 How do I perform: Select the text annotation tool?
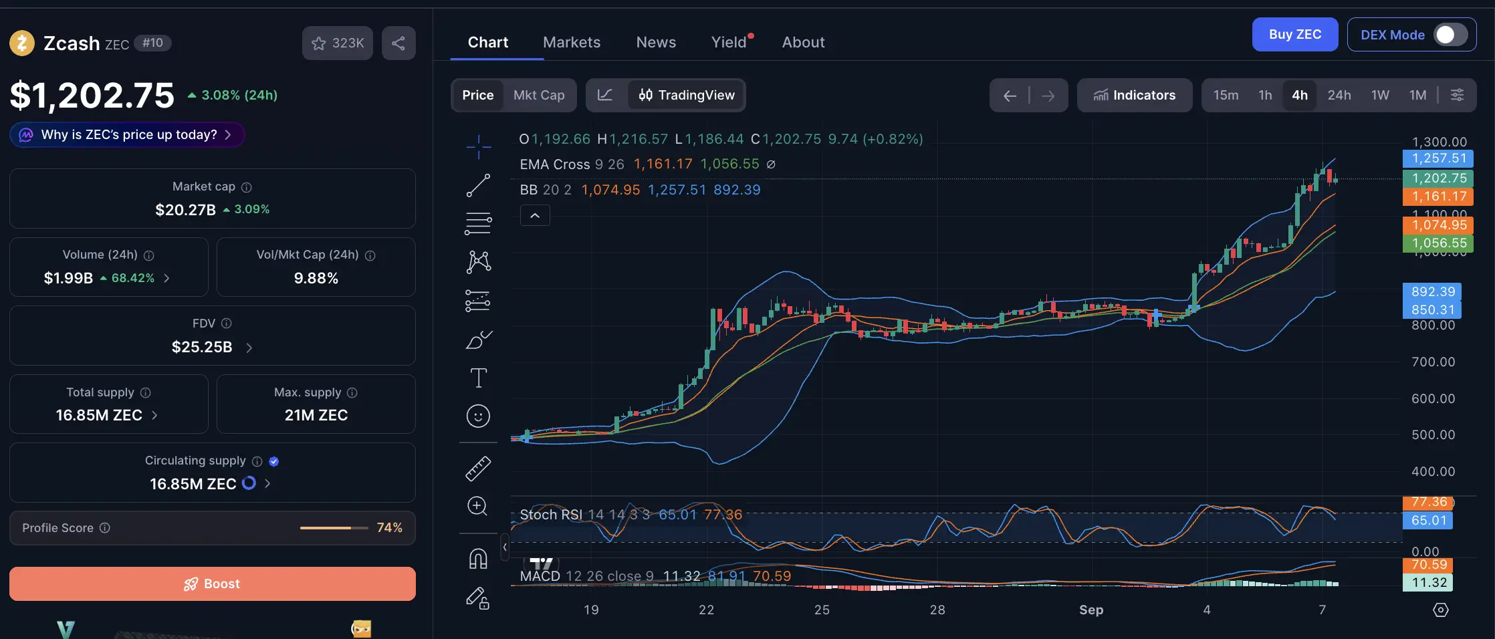(x=478, y=378)
